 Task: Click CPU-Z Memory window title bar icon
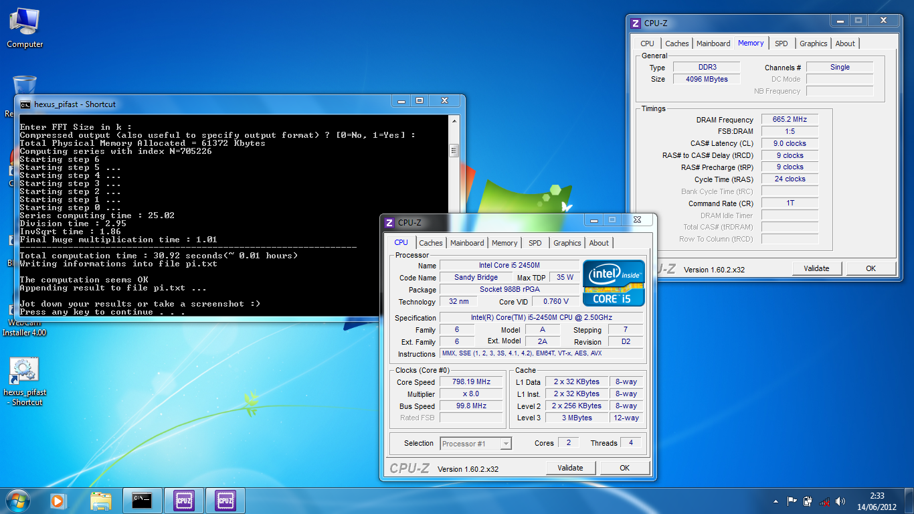[636, 23]
